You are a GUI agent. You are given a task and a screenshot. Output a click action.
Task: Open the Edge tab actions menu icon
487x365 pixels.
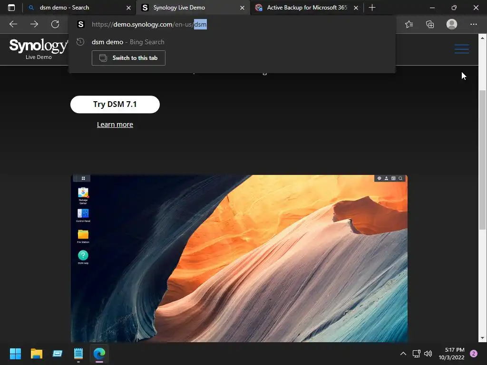11,8
